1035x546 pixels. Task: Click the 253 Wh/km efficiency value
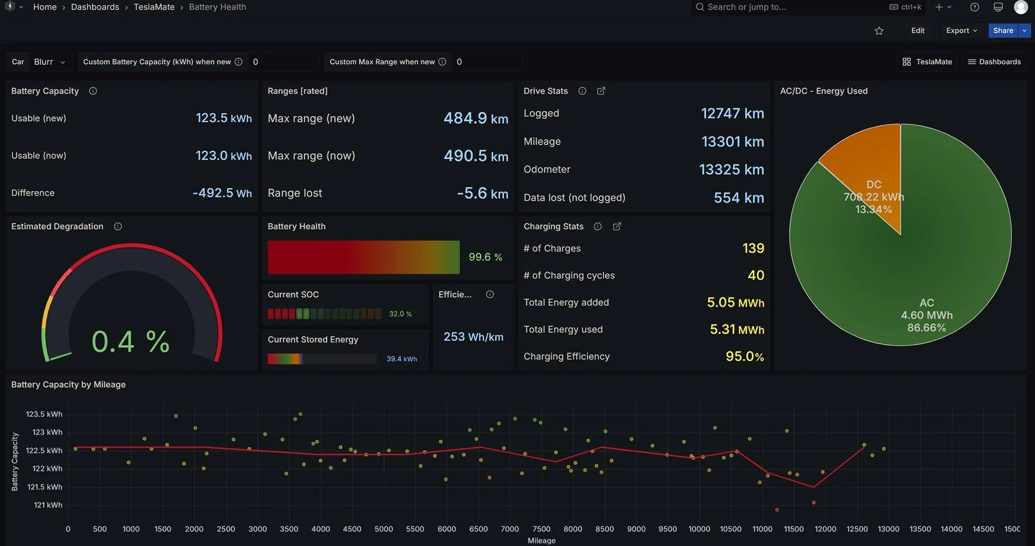pos(473,337)
